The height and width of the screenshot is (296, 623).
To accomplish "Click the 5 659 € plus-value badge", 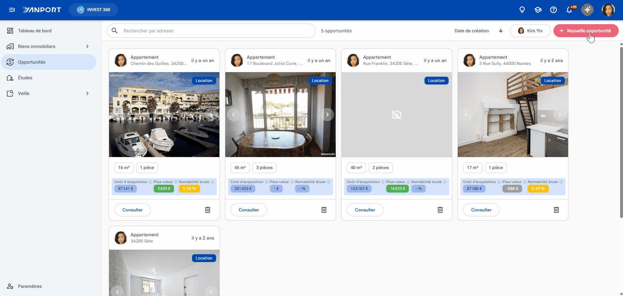I will pos(164,189).
